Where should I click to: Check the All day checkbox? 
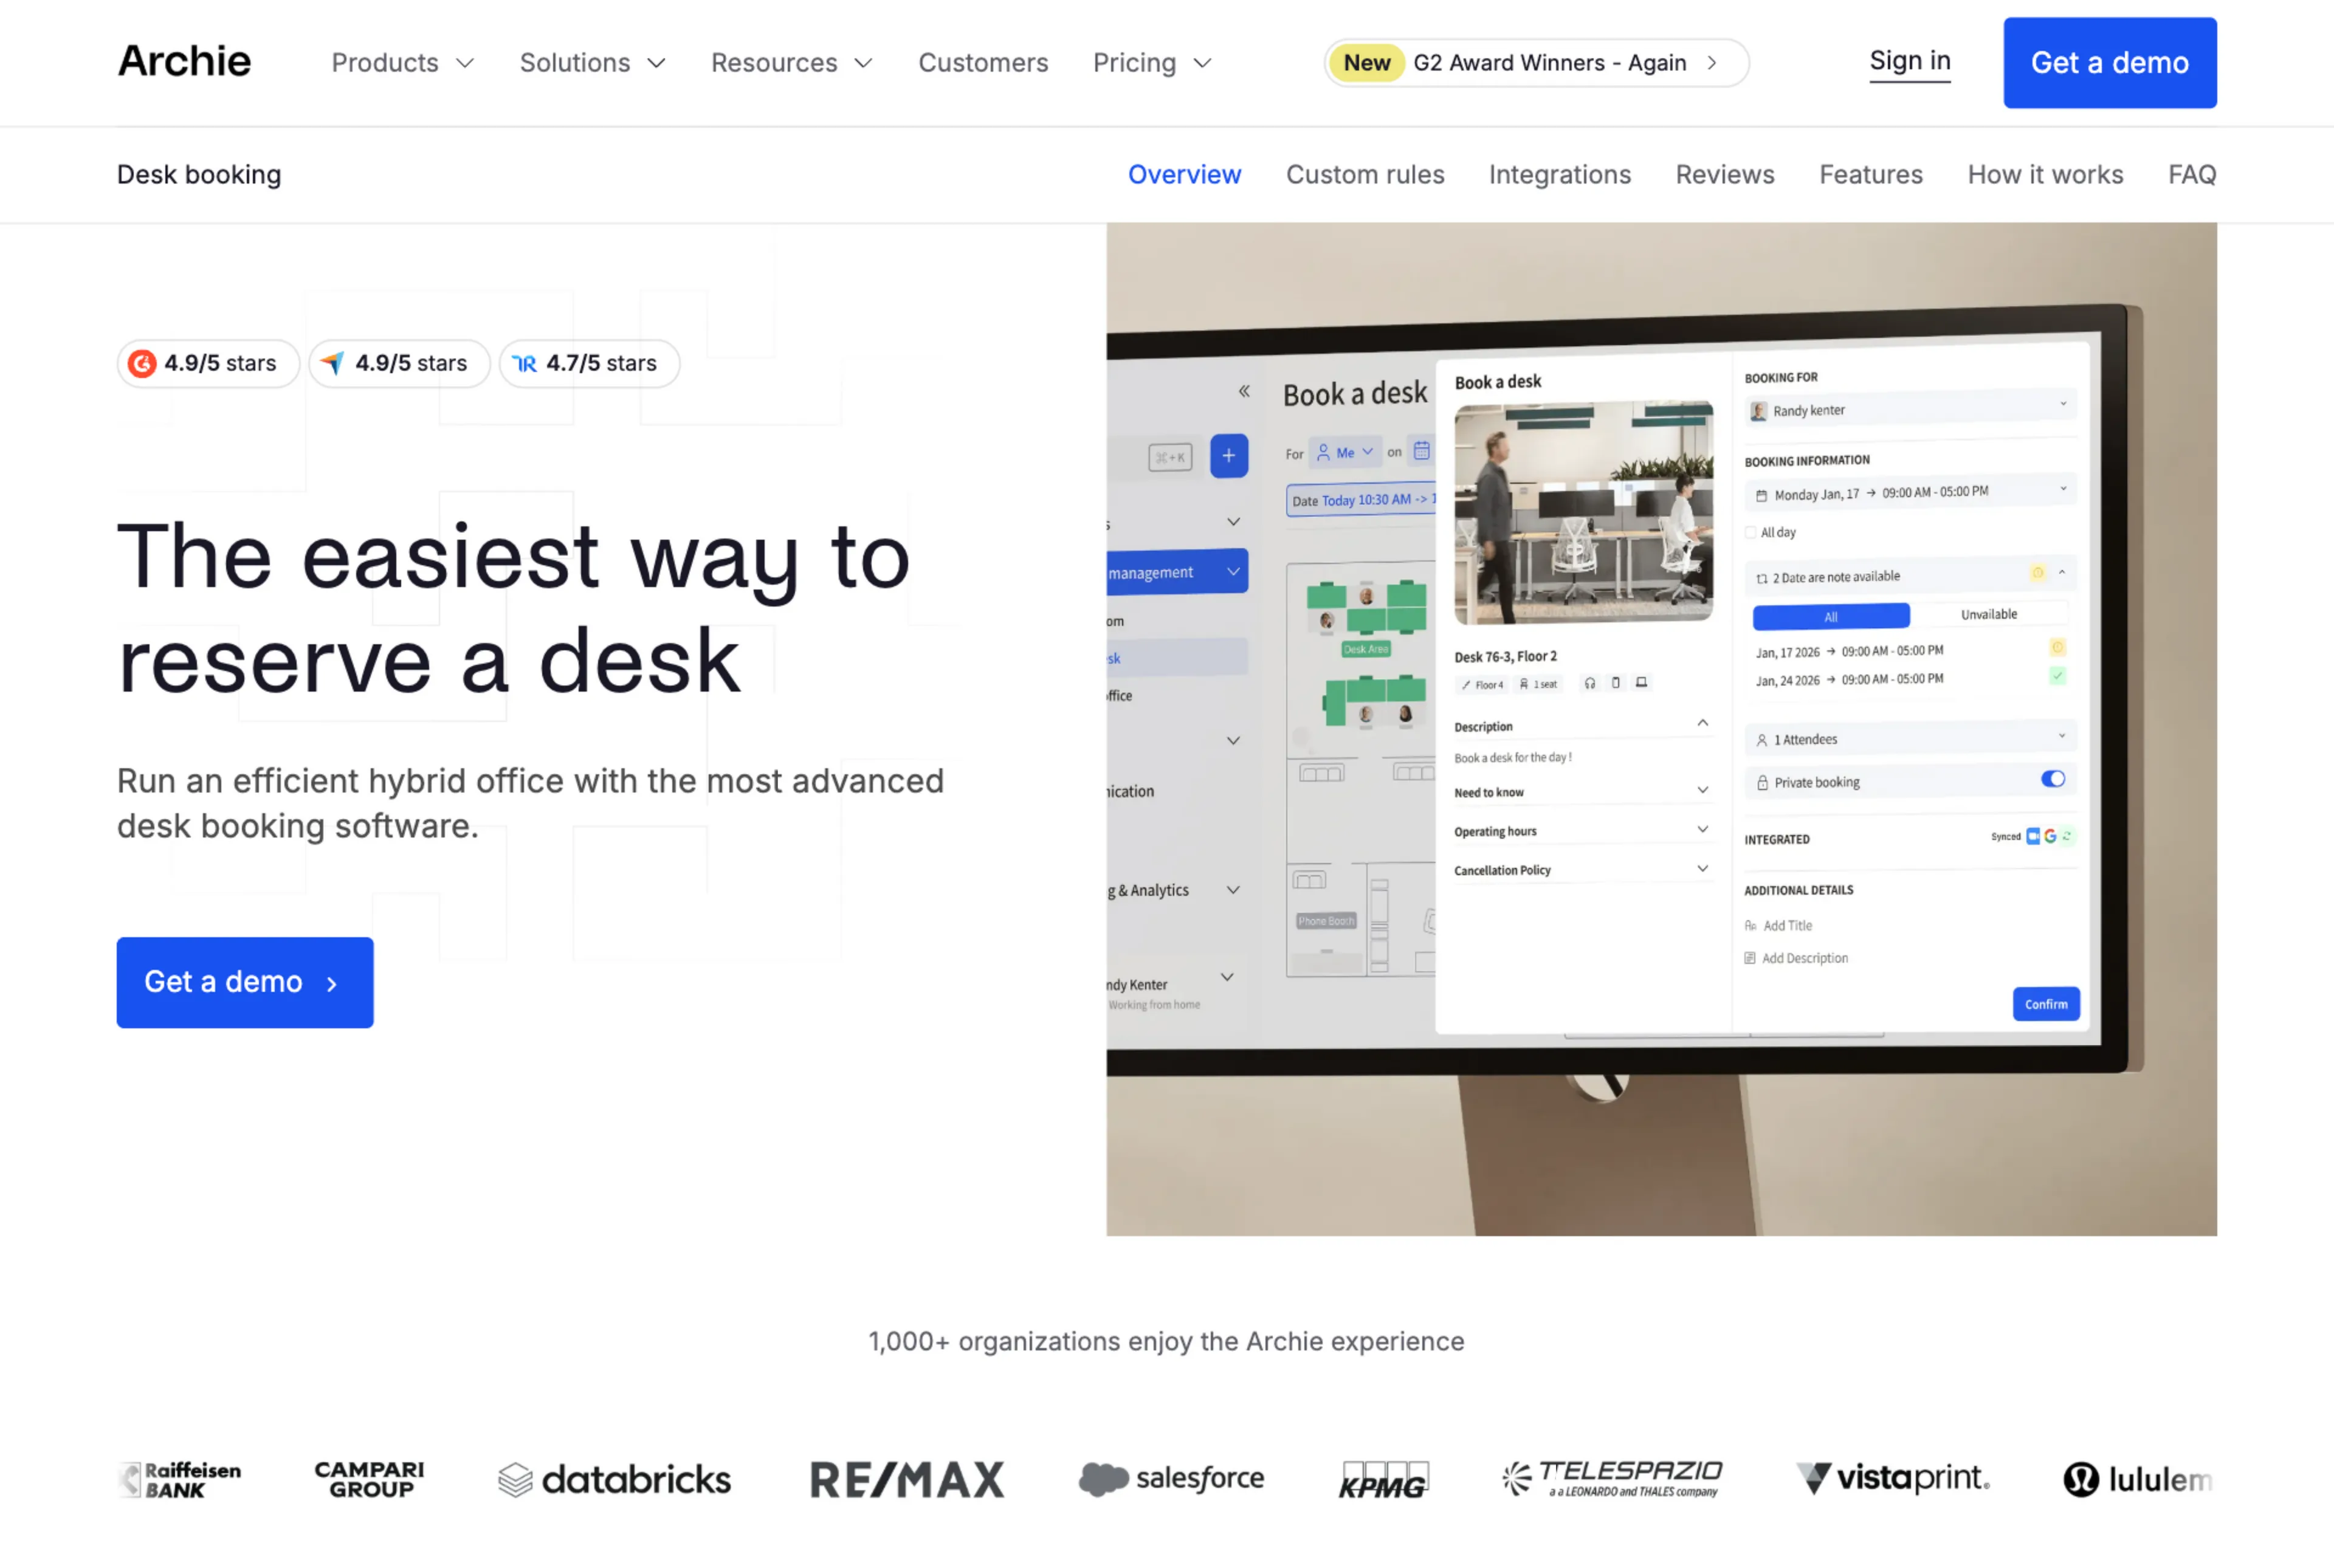(1750, 532)
